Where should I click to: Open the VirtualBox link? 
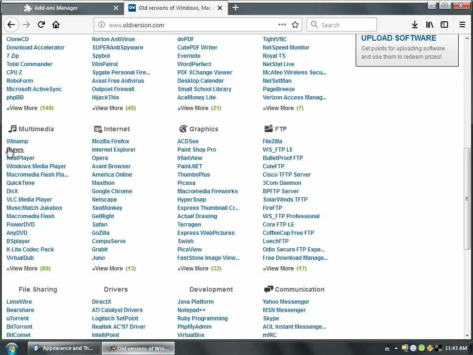click(x=191, y=335)
